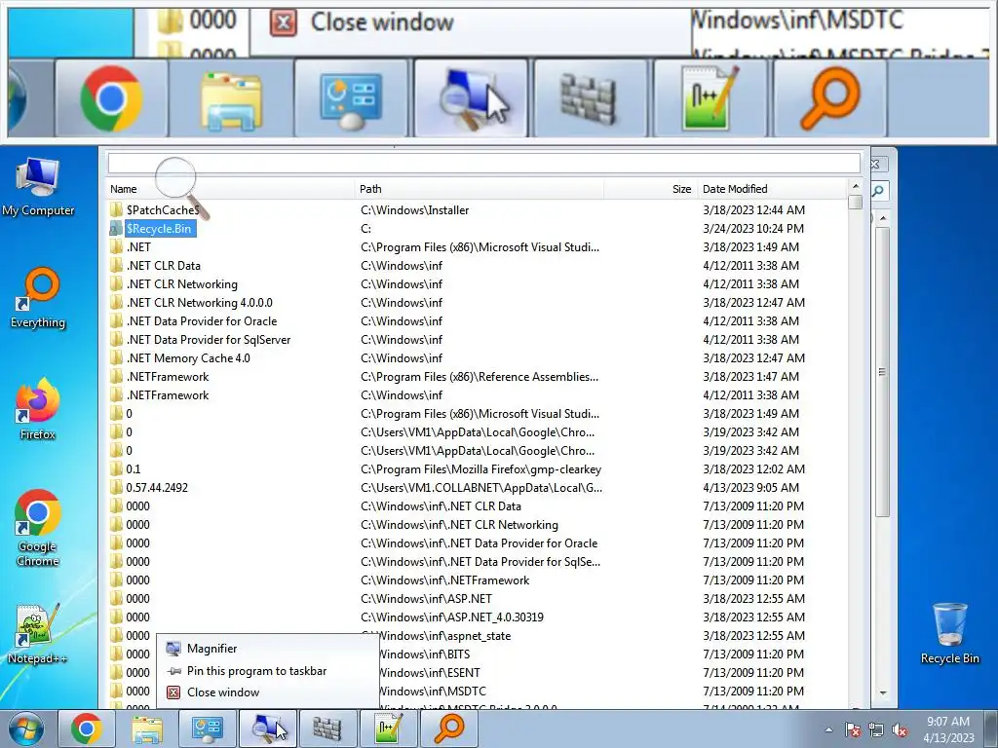This screenshot has width=998, height=748.
Task: Select the Recycle Bin desktop icon
Action: (x=949, y=633)
